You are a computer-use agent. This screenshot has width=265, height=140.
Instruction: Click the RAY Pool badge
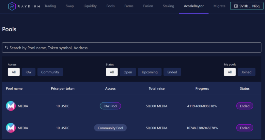110,106
